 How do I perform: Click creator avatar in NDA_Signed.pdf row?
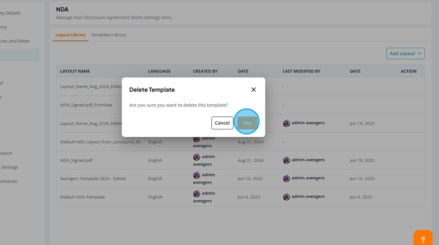197,157
